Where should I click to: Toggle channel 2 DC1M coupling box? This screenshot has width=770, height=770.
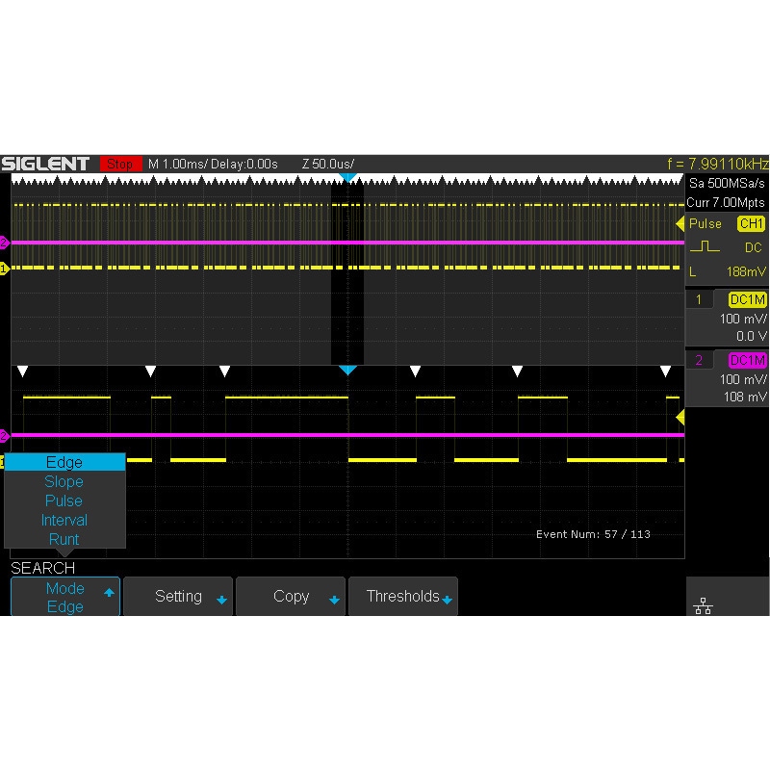[748, 360]
